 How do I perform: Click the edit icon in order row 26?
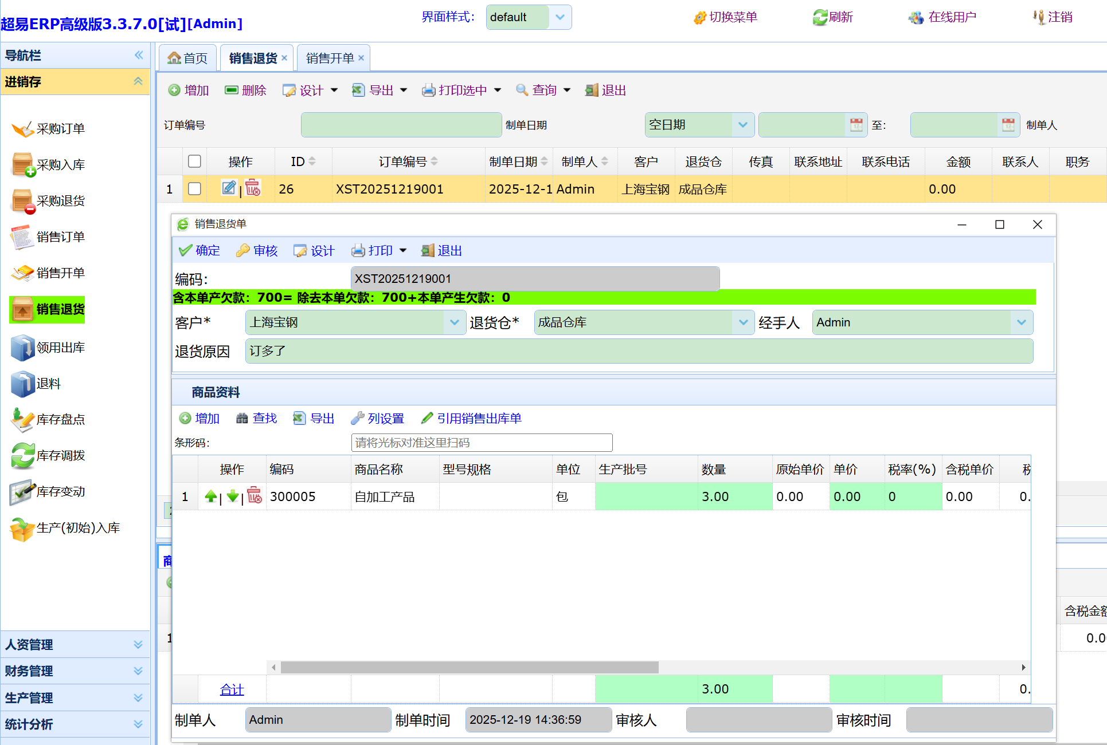point(229,188)
